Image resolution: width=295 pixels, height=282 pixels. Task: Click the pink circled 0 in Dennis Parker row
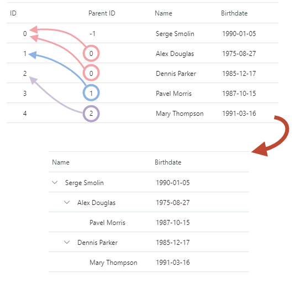point(91,73)
